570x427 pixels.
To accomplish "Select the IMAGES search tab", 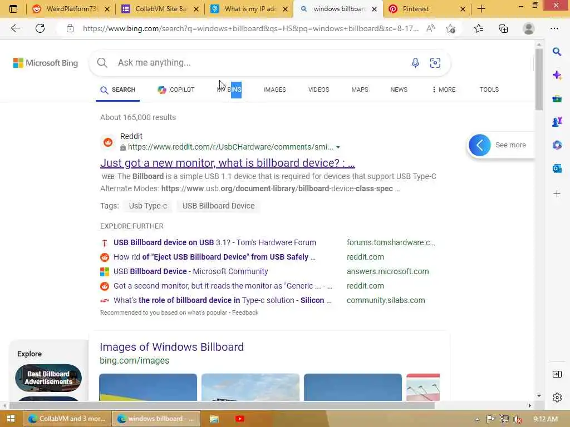I will (x=274, y=90).
